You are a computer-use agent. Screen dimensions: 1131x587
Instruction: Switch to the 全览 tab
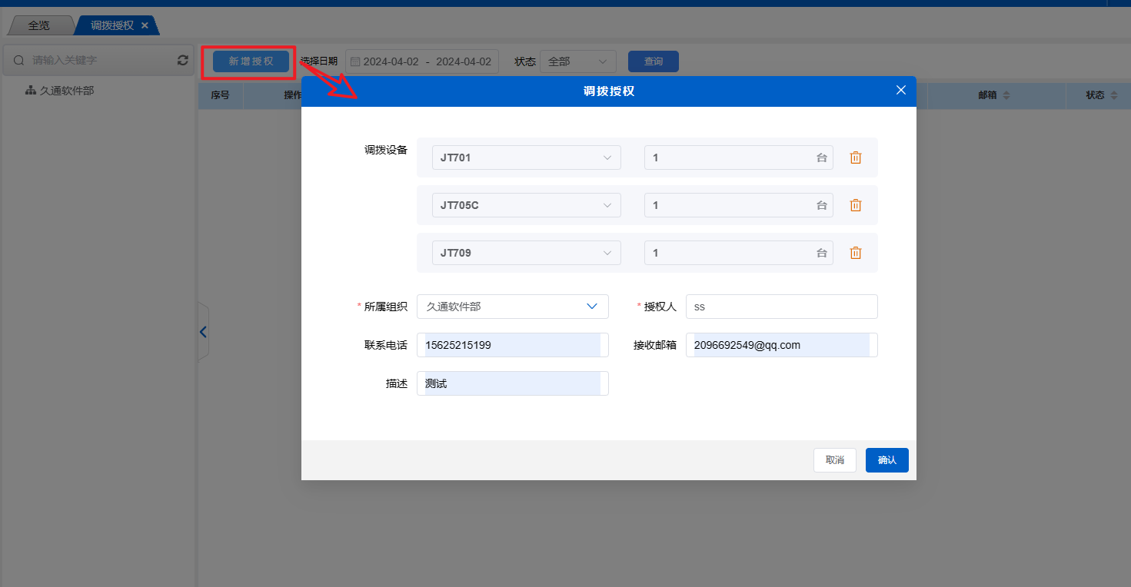(x=38, y=25)
